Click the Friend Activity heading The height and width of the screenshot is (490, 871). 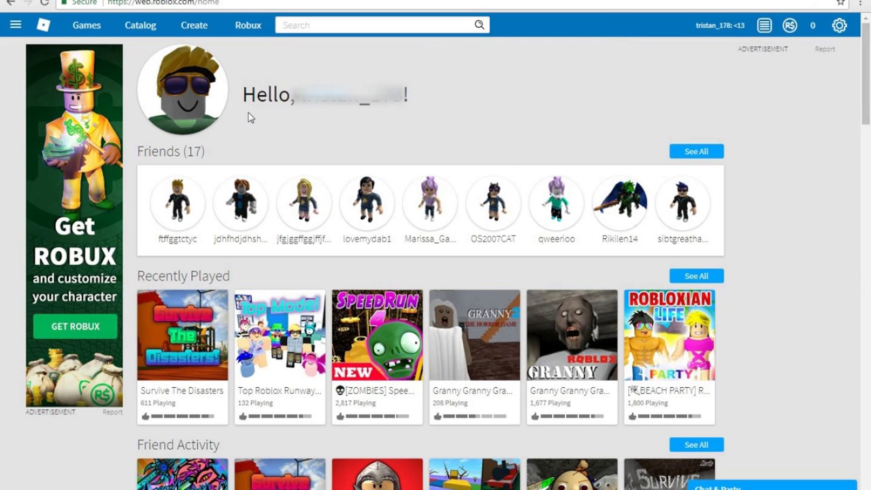tap(178, 444)
